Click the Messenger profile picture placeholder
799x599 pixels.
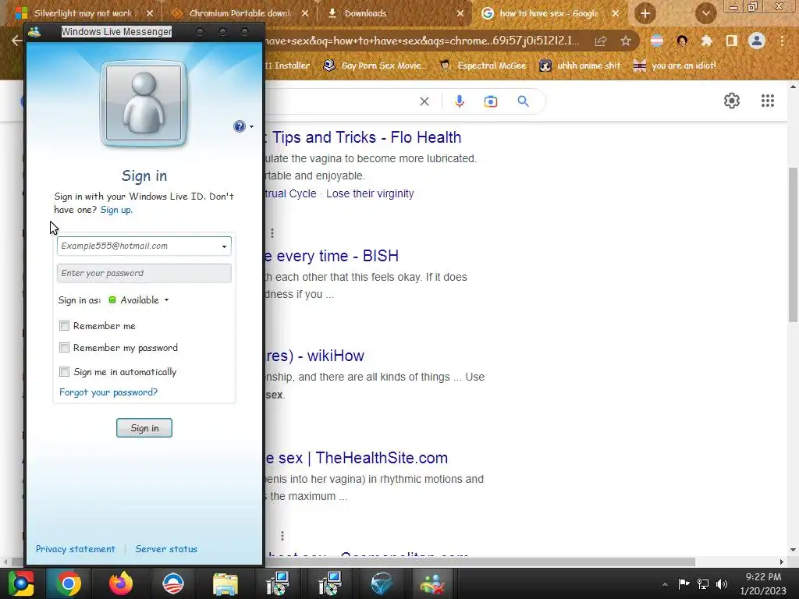pyautogui.click(x=144, y=104)
